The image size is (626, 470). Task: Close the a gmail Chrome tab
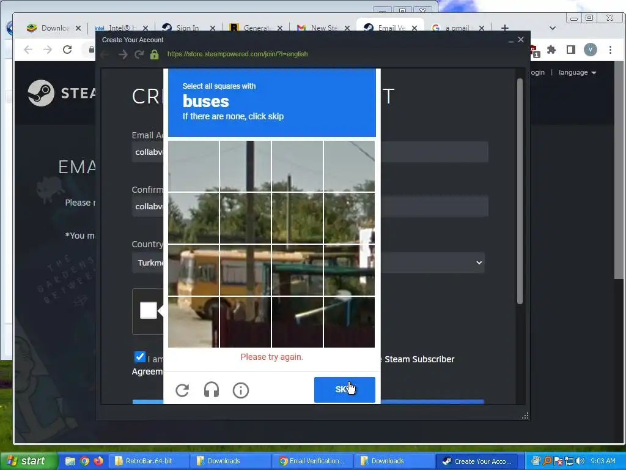482,28
